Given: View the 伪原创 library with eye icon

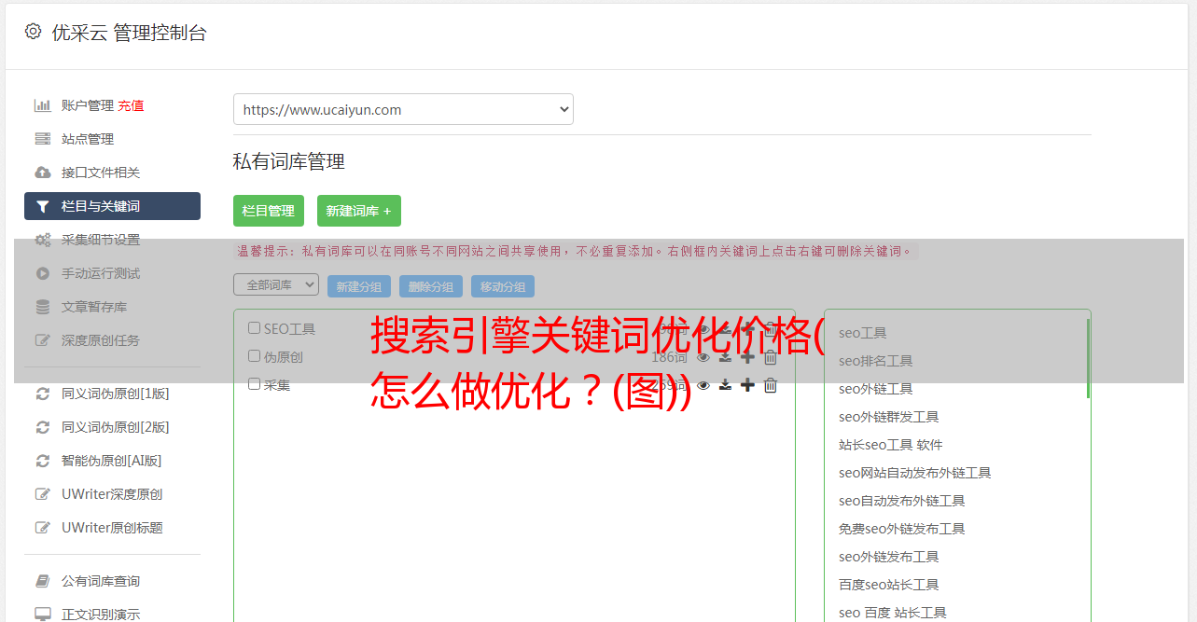Looking at the screenshot, I should [703, 357].
